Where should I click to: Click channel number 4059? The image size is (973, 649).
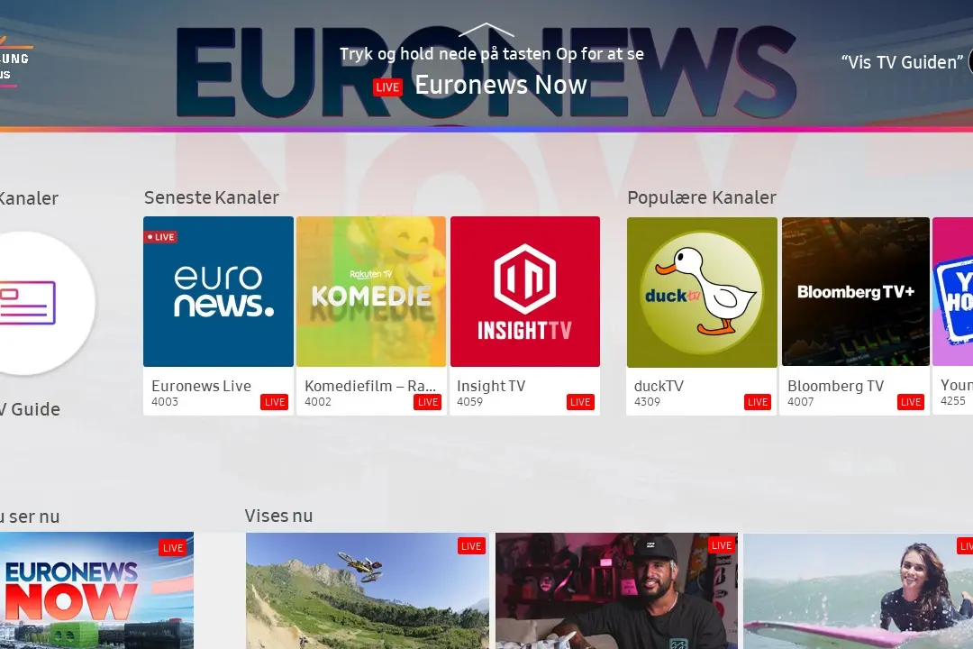coord(469,402)
